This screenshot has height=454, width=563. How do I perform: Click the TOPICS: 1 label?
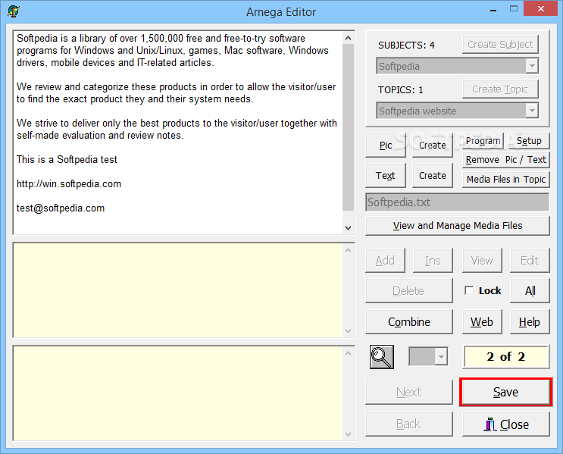pyautogui.click(x=400, y=89)
